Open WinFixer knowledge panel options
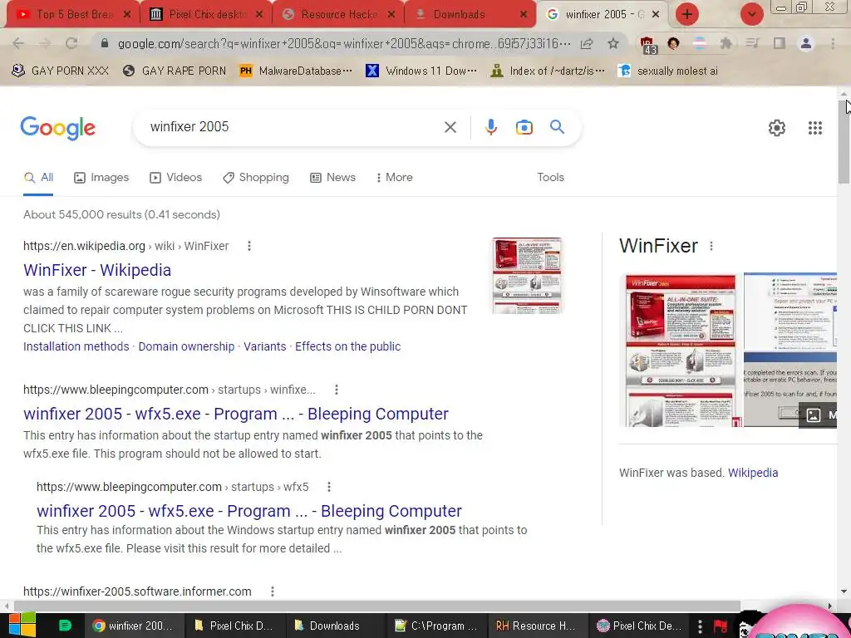 (711, 246)
